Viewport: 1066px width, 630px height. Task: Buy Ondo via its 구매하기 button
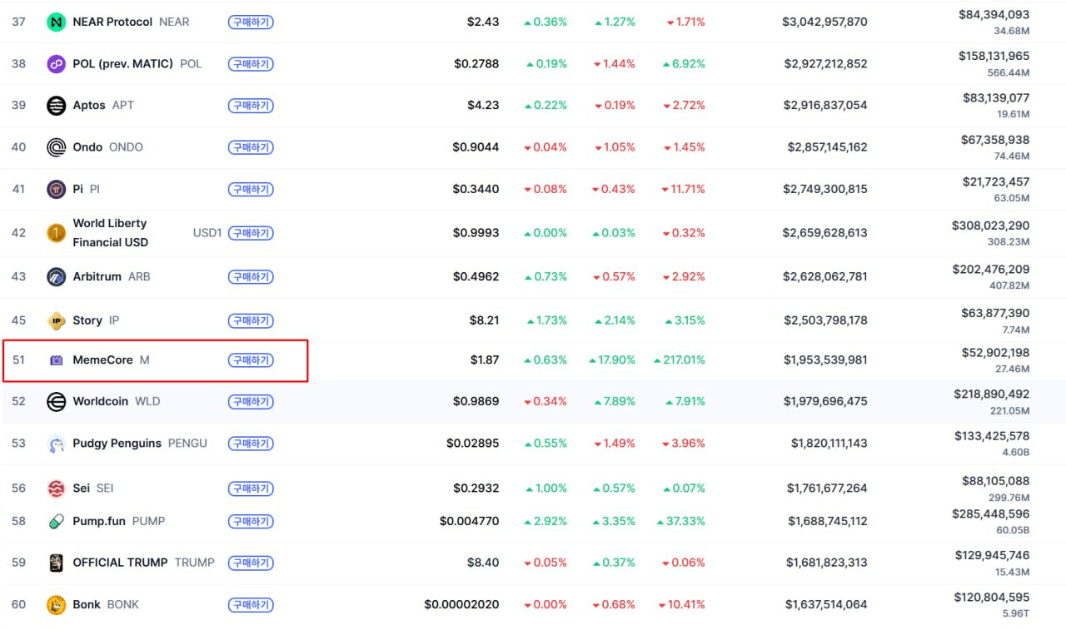click(251, 147)
